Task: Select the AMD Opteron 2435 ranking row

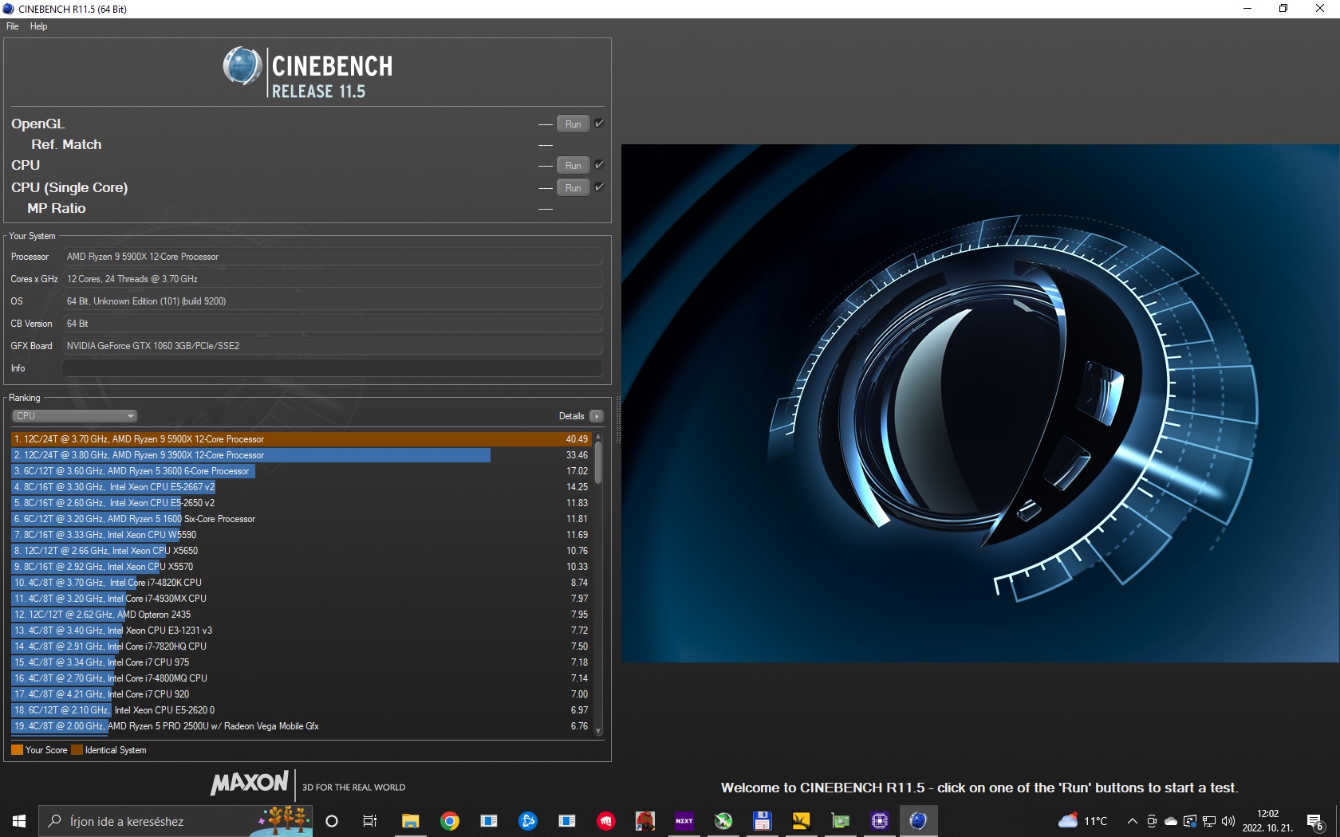Action: click(x=301, y=615)
